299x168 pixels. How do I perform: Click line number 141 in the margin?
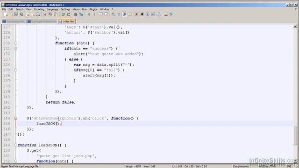[7, 102]
